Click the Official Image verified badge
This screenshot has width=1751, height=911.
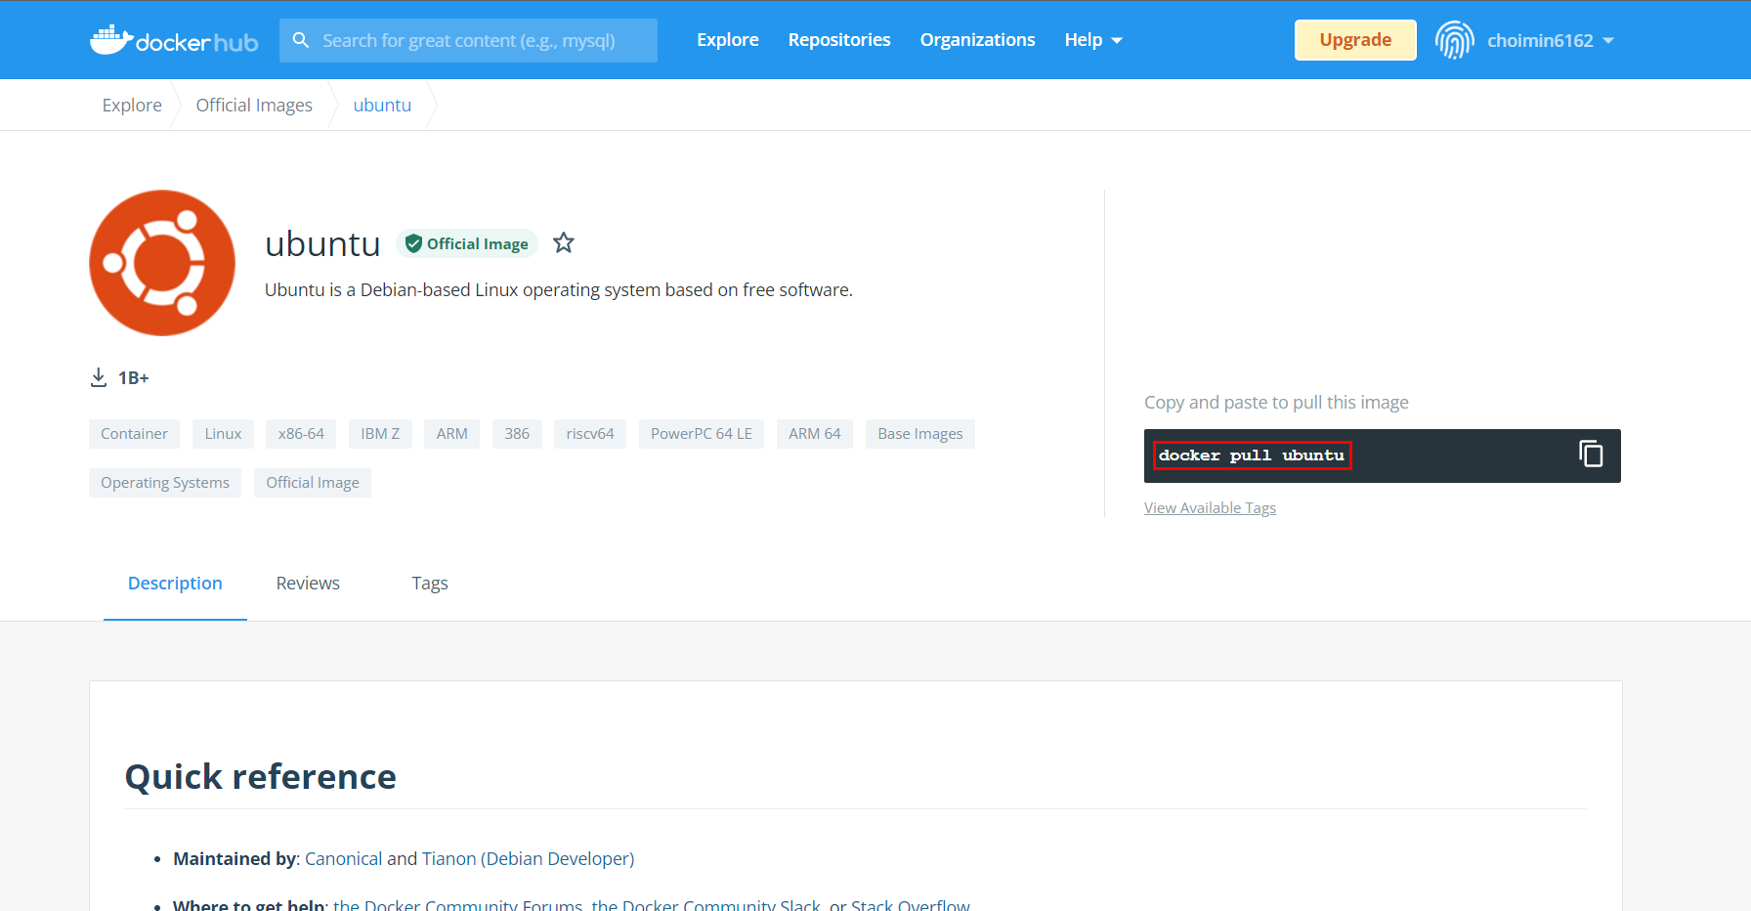(x=467, y=243)
